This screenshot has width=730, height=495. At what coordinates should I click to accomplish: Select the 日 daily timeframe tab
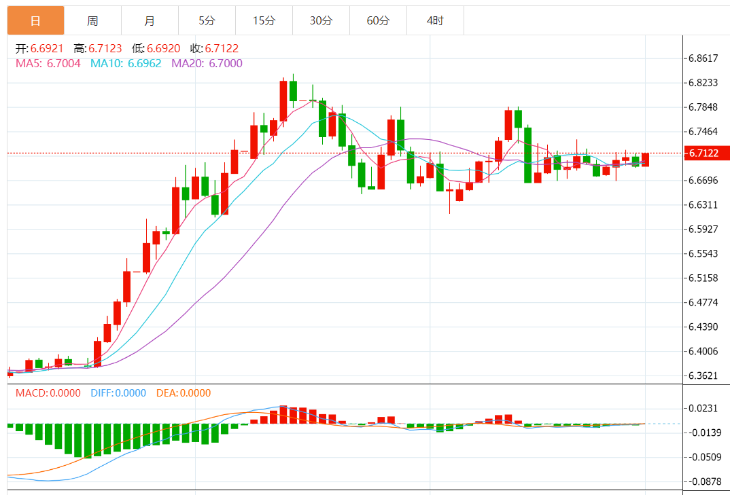coord(36,20)
